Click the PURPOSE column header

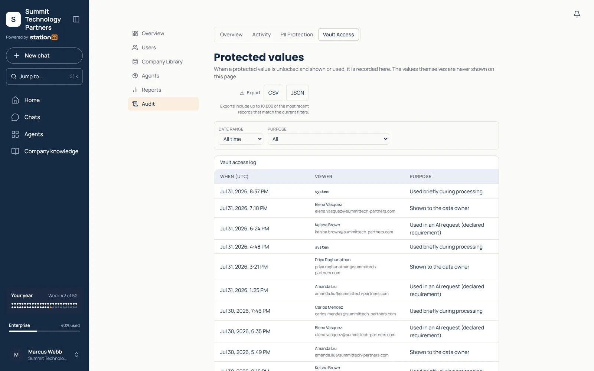[421, 177]
